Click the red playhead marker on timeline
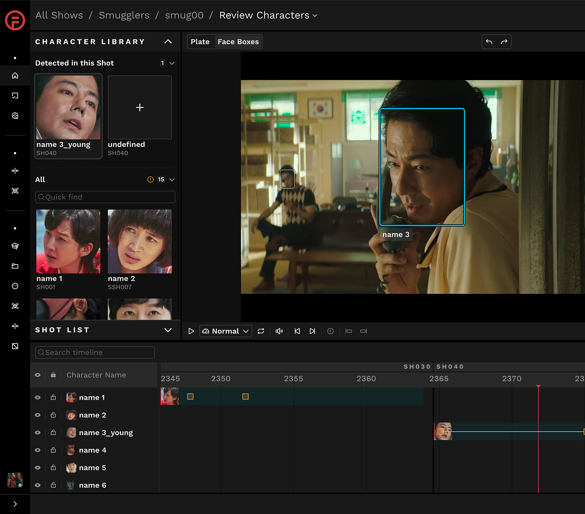 click(x=538, y=387)
